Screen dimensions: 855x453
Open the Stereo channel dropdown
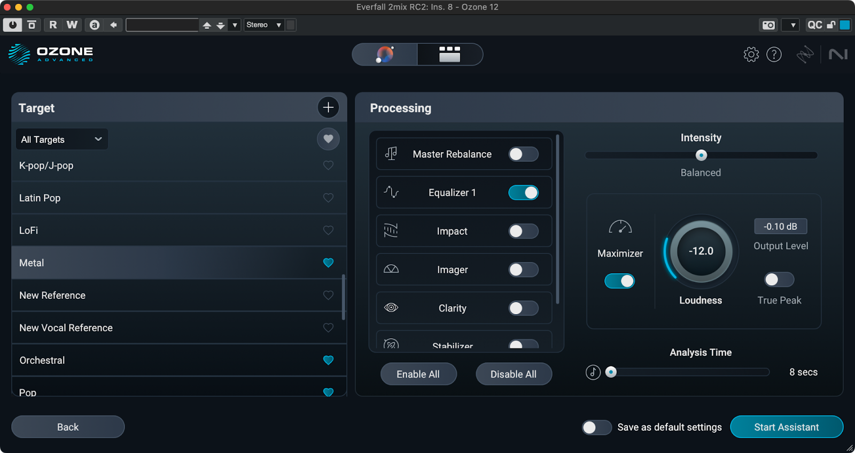(x=263, y=25)
